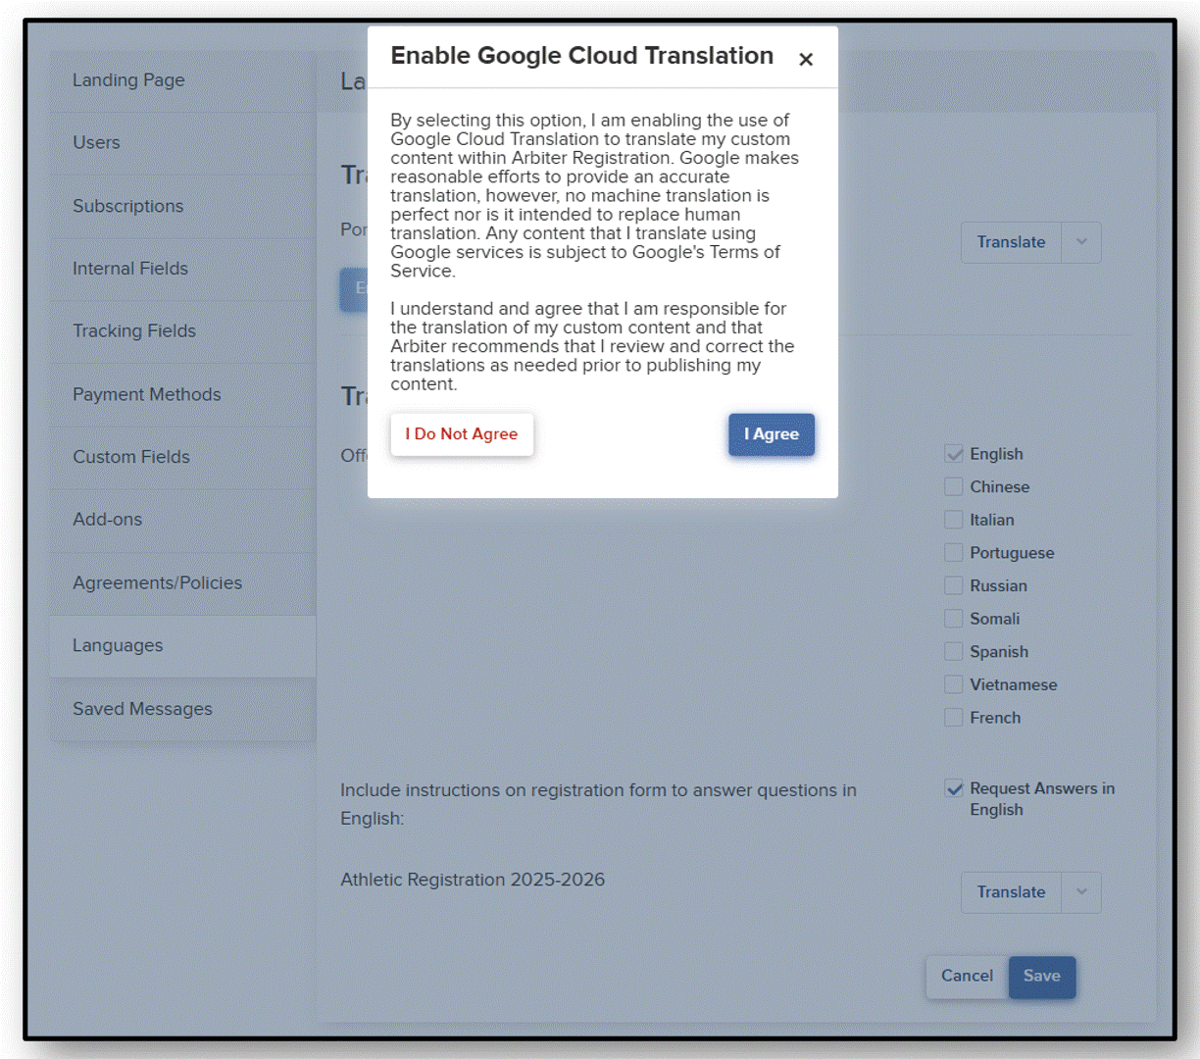Click the upper Translate button
1200x1059 pixels.
point(1011,242)
